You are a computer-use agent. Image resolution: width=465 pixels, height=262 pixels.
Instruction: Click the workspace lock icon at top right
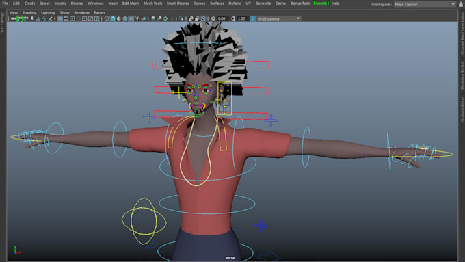tap(461, 4)
